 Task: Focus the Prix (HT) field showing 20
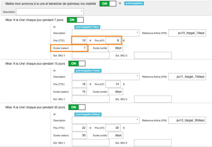click(113, 128)
